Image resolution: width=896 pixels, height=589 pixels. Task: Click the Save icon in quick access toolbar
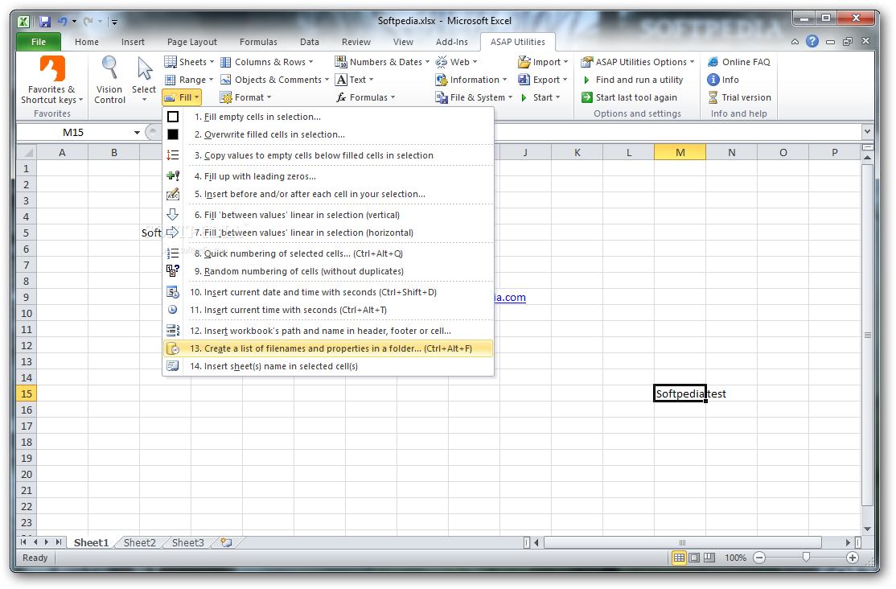44,22
